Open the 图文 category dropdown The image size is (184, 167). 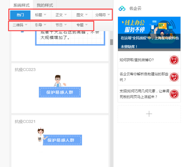click(82, 15)
